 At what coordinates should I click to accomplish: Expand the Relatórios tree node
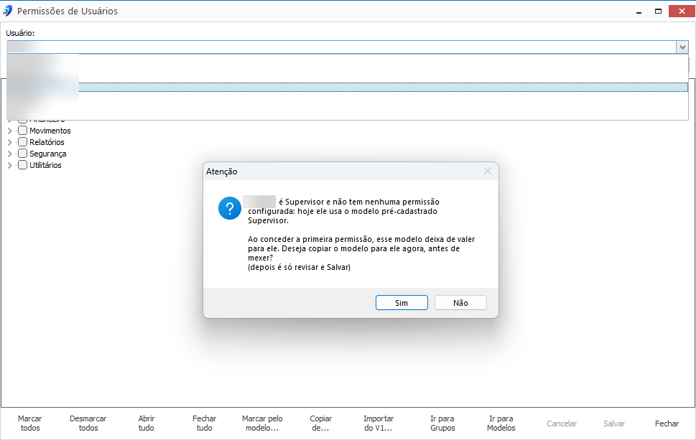[10, 142]
